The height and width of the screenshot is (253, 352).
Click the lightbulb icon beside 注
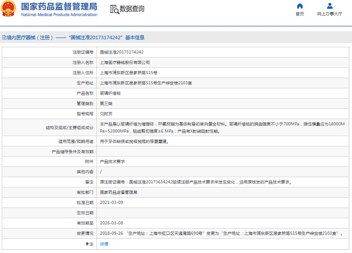tap(87, 244)
